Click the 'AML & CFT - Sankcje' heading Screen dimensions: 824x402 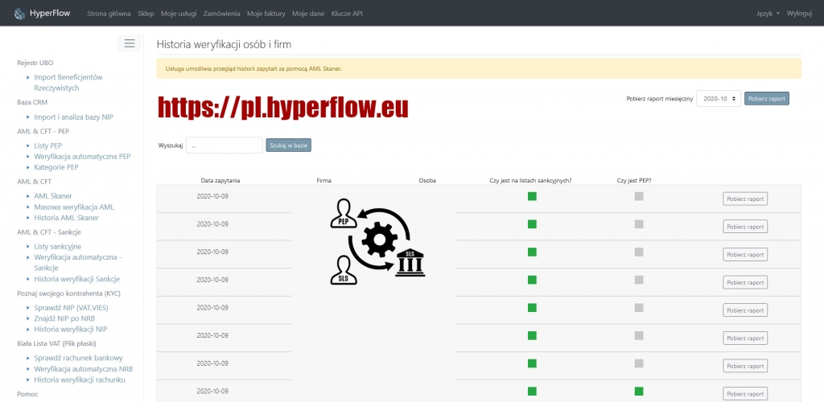[x=49, y=232]
